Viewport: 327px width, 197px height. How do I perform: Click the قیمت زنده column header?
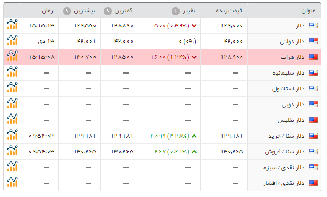click(229, 11)
